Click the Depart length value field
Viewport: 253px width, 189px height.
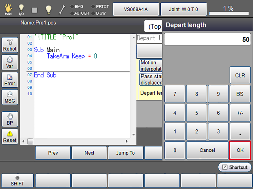[207, 40]
